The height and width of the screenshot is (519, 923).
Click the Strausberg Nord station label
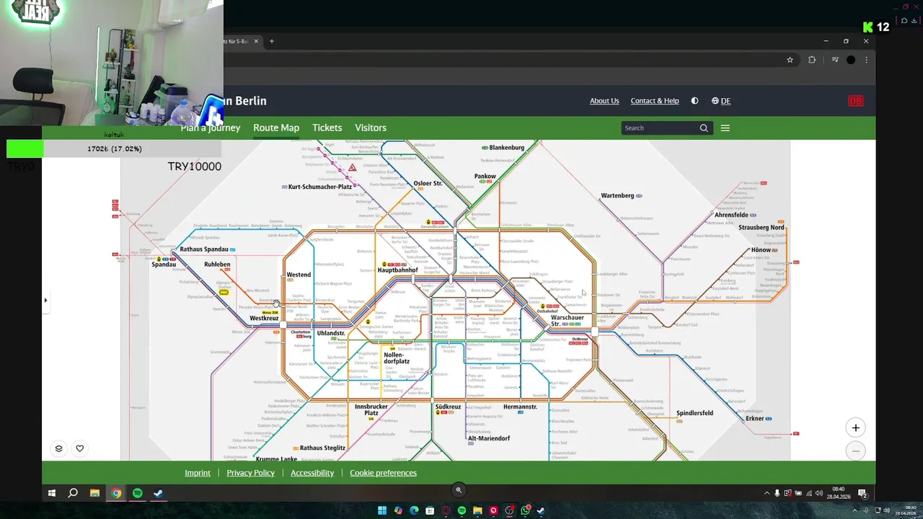761,227
